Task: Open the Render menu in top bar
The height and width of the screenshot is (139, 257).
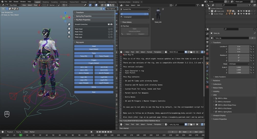Action: (x=16, y=2)
